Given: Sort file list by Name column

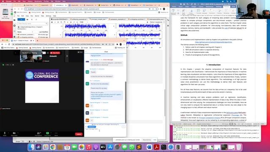Looking at the screenshot, I should [25, 32].
